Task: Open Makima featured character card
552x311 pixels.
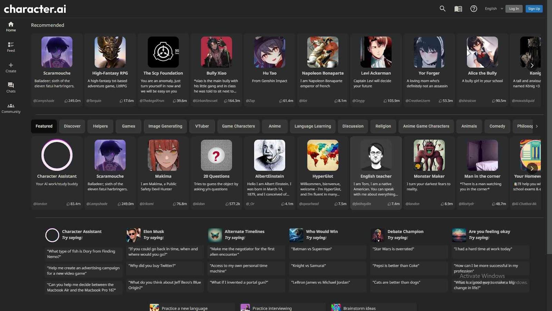Action: pyautogui.click(x=163, y=173)
